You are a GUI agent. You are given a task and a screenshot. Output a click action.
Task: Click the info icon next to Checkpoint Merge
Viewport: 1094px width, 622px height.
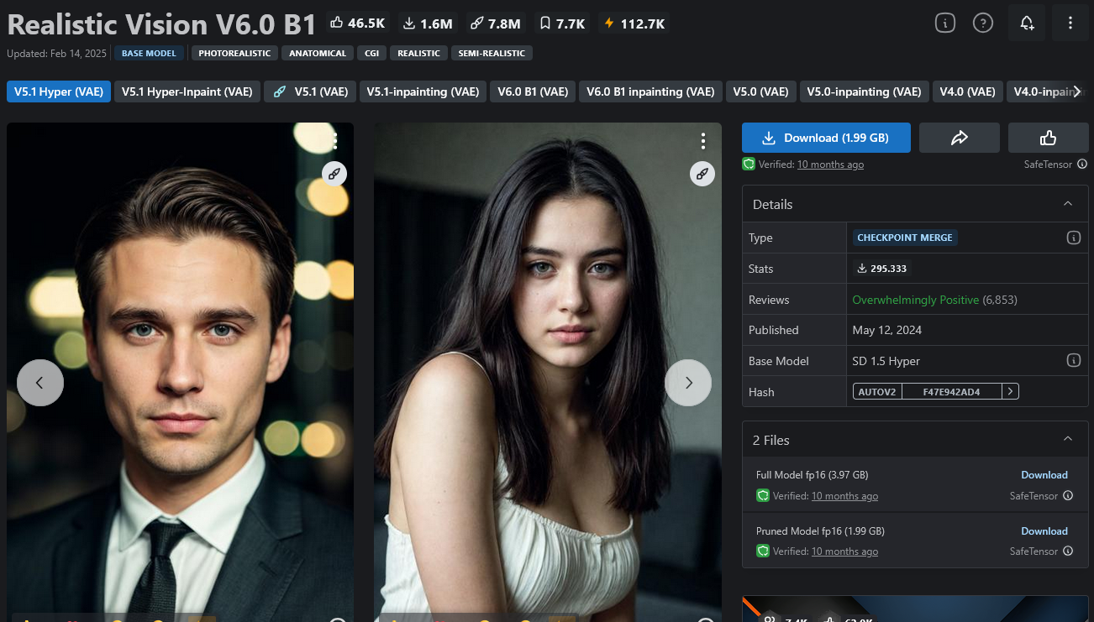[1073, 238]
